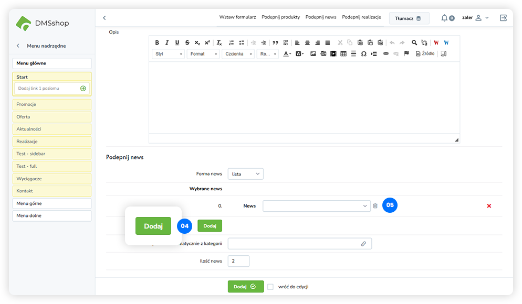Insert an image via the editor toolbar
This screenshot has height=304, width=522.
tap(313, 54)
